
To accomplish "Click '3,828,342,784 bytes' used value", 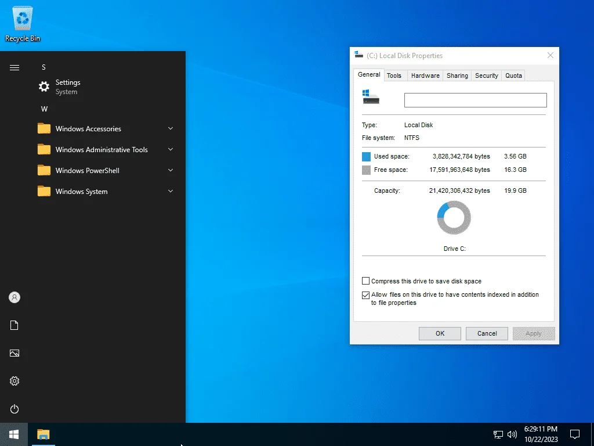I will (x=461, y=156).
